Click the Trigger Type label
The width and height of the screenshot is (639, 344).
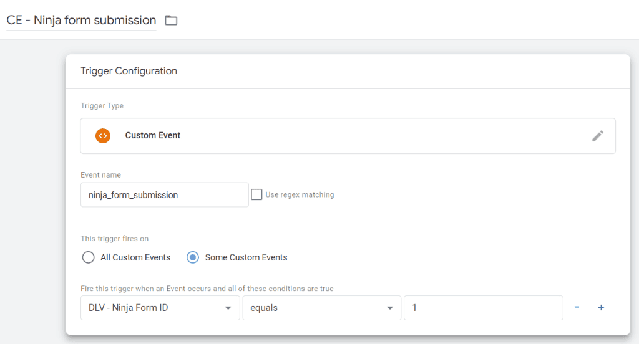coord(102,106)
